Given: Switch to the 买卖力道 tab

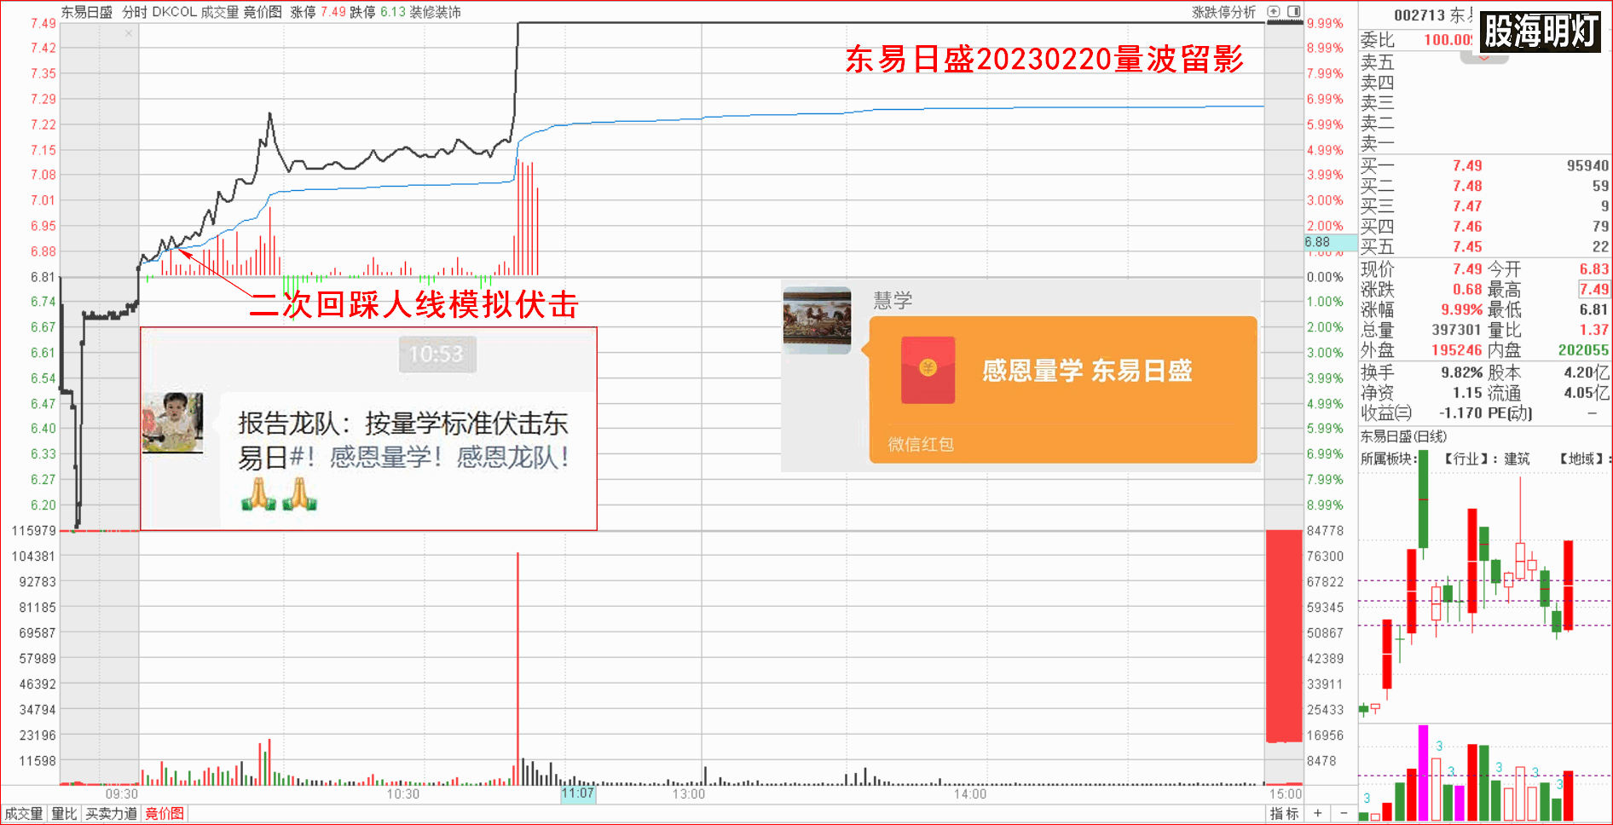Looking at the screenshot, I should (x=111, y=814).
